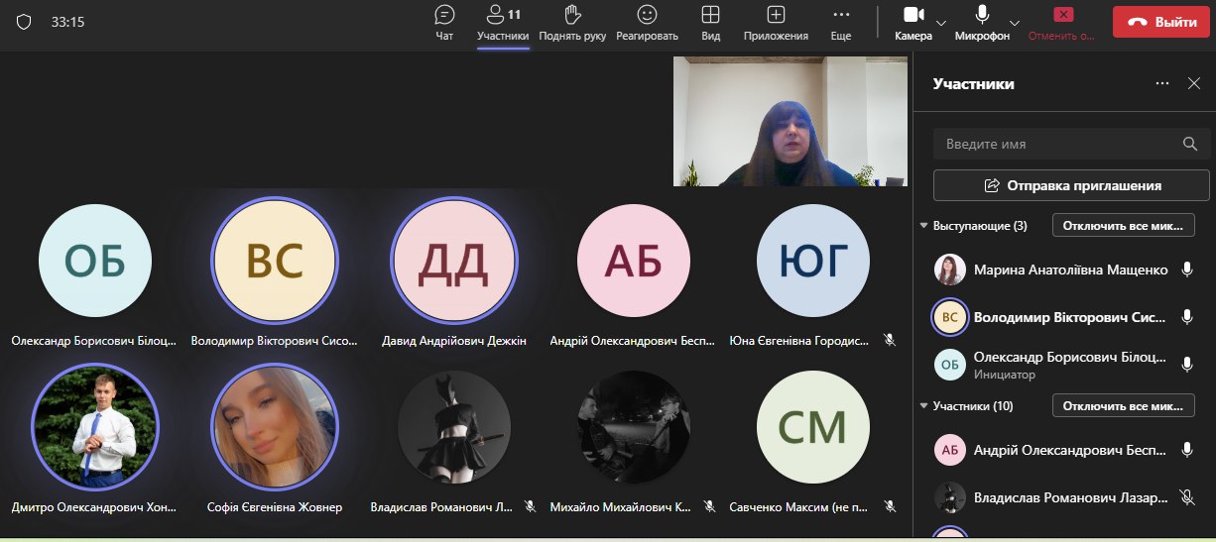The width and height of the screenshot is (1216, 542).
Task: Mute Марина Анатоліївна Мащенко's microphone in list
Action: 1186,270
